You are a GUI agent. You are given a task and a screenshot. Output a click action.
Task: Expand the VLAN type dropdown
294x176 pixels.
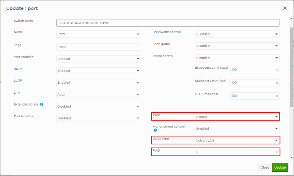click(x=237, y=140)
